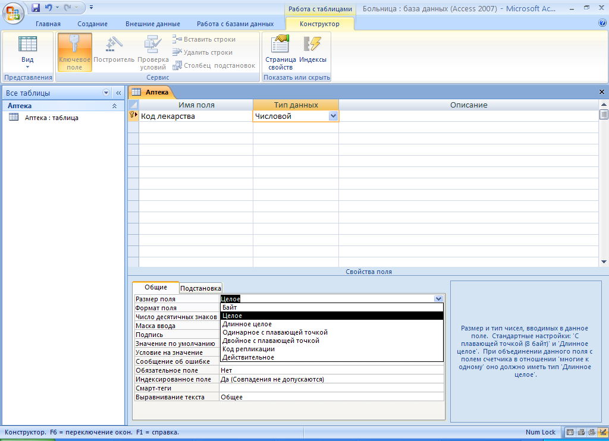The width and height of the screenshot is (609, 441).
Task: Click Num Lock status indicator
Action: click(x=540, y=432)
